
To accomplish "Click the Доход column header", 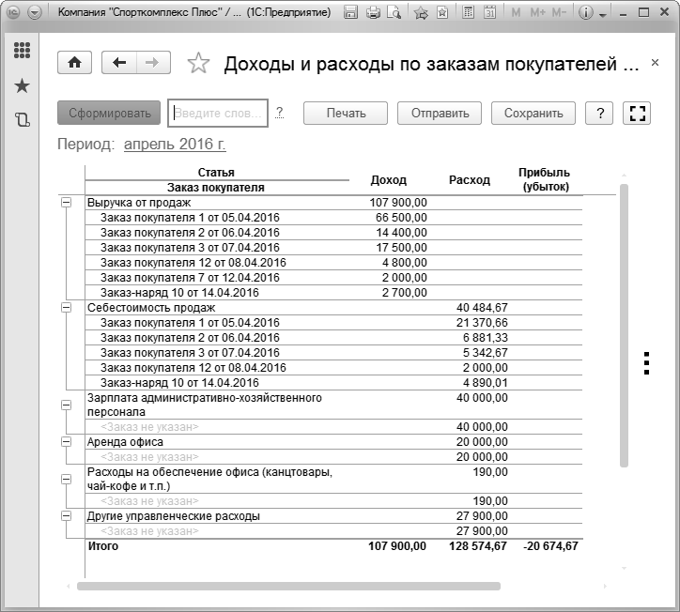I will click(389, 180).
